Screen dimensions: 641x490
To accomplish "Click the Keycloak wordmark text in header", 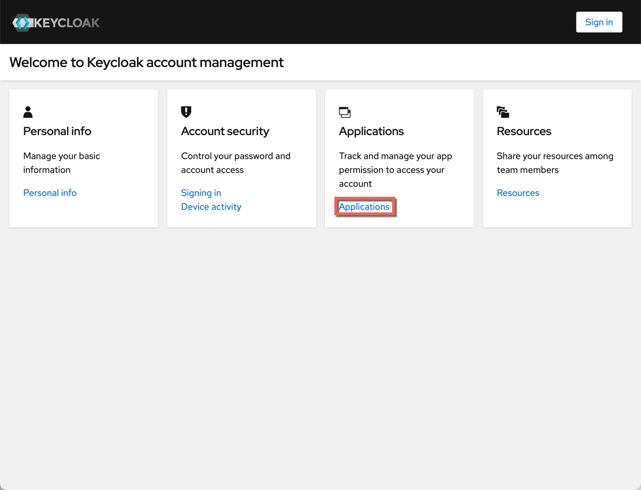I will tap(67, 23).
